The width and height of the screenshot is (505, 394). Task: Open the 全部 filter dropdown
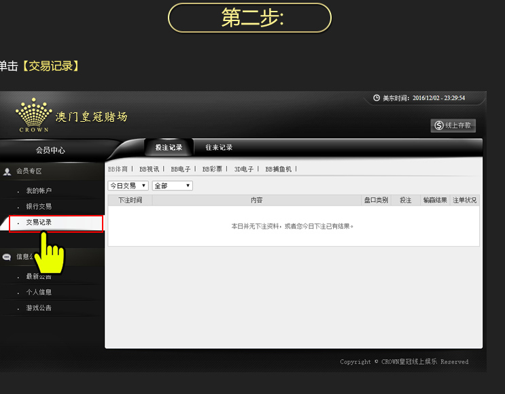172,186
